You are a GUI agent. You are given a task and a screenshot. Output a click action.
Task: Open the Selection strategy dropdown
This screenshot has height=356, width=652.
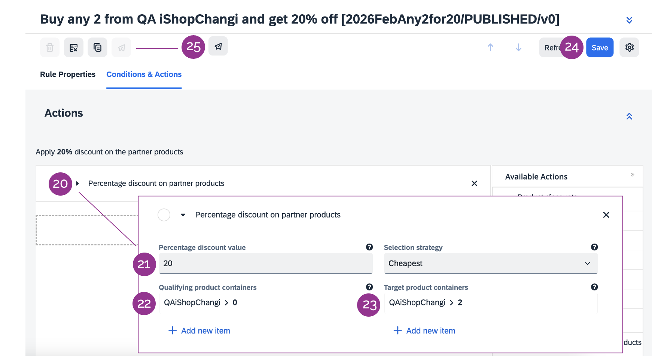click(490, 263)
